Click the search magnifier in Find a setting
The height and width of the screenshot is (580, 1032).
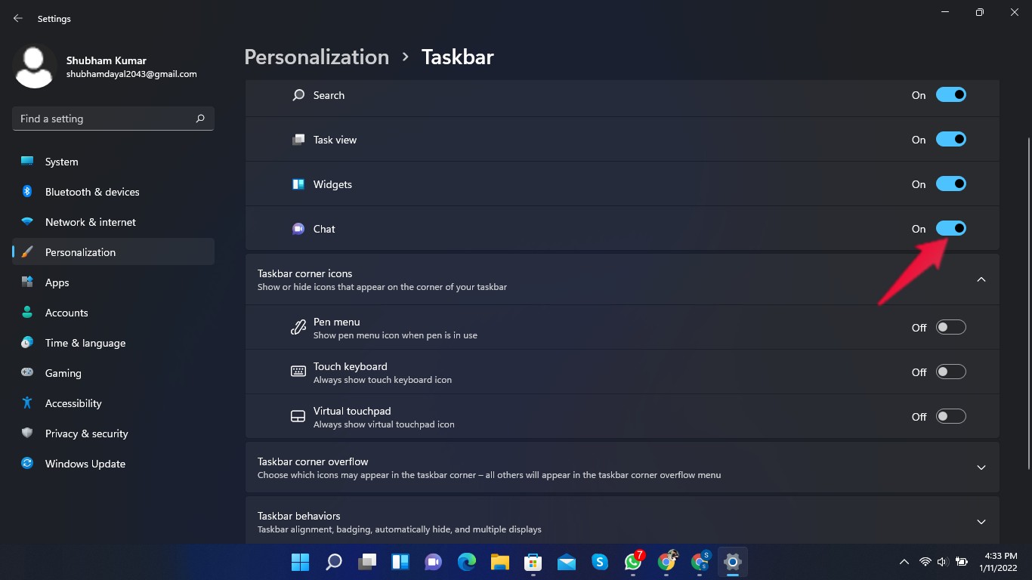pyautogui.click(x=200, y=119)
